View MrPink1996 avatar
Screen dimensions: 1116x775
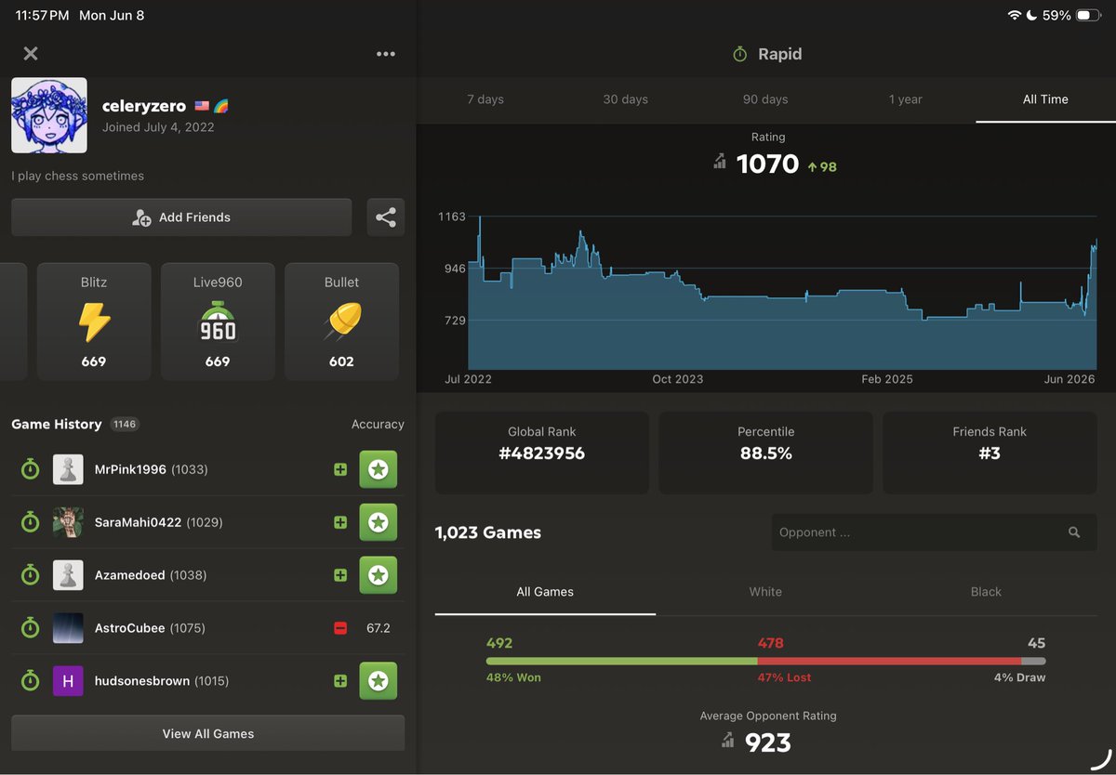pyautogui.click(x=68, y=469)
